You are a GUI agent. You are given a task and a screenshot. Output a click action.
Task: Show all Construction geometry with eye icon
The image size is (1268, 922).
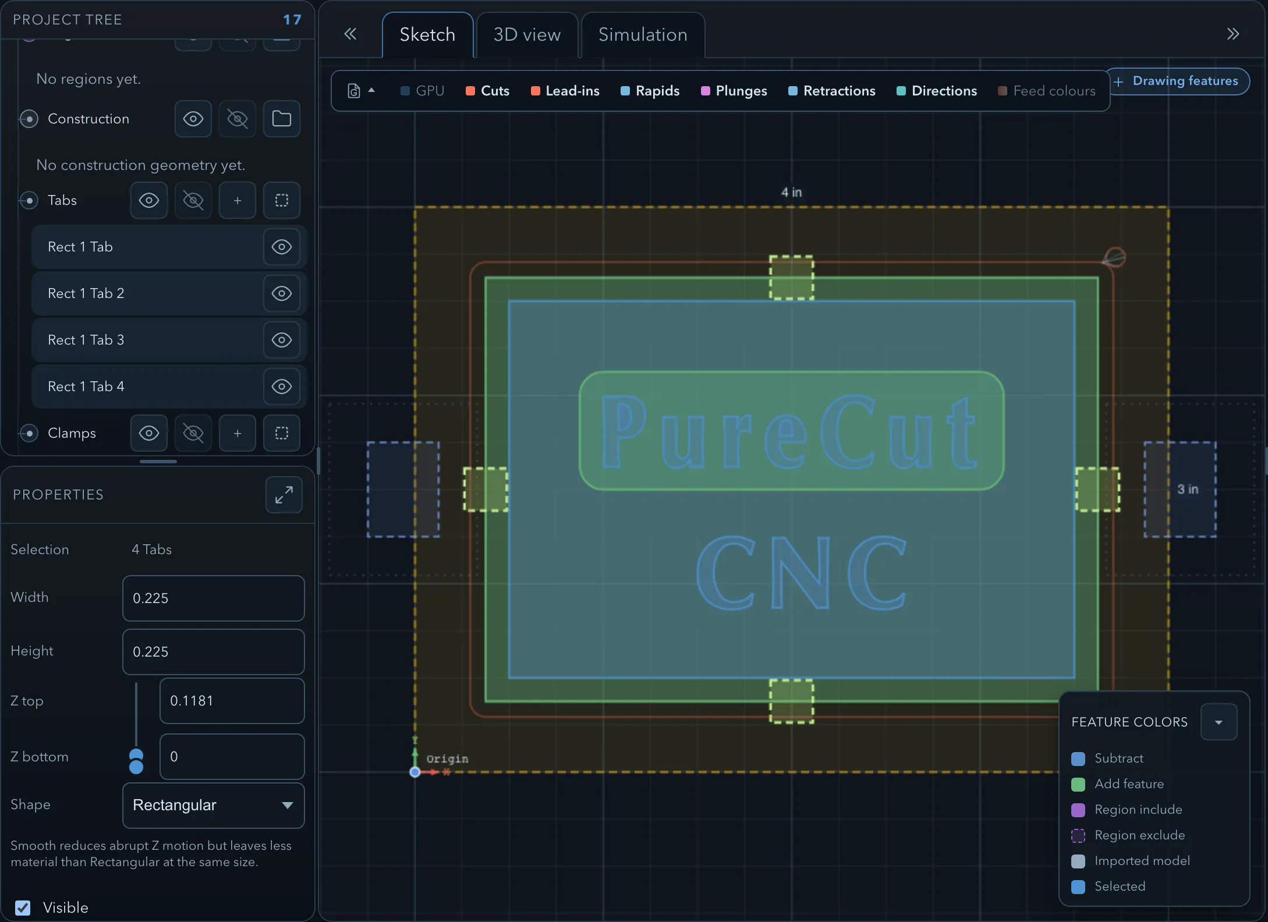tap(193, 119)
